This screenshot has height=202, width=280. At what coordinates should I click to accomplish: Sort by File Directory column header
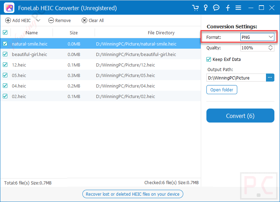(x=161, y=33)
